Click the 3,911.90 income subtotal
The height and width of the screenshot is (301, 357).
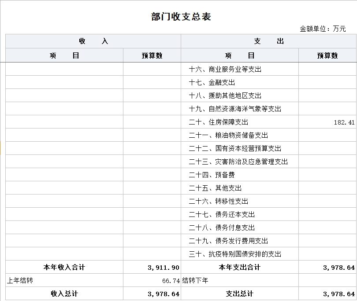[x=164, y=268]
